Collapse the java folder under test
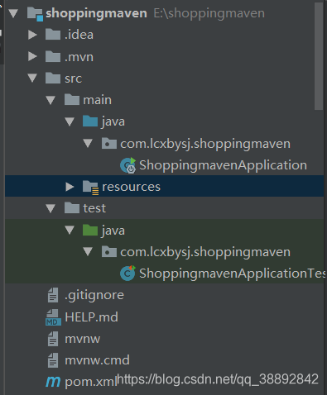 (70, 230)
